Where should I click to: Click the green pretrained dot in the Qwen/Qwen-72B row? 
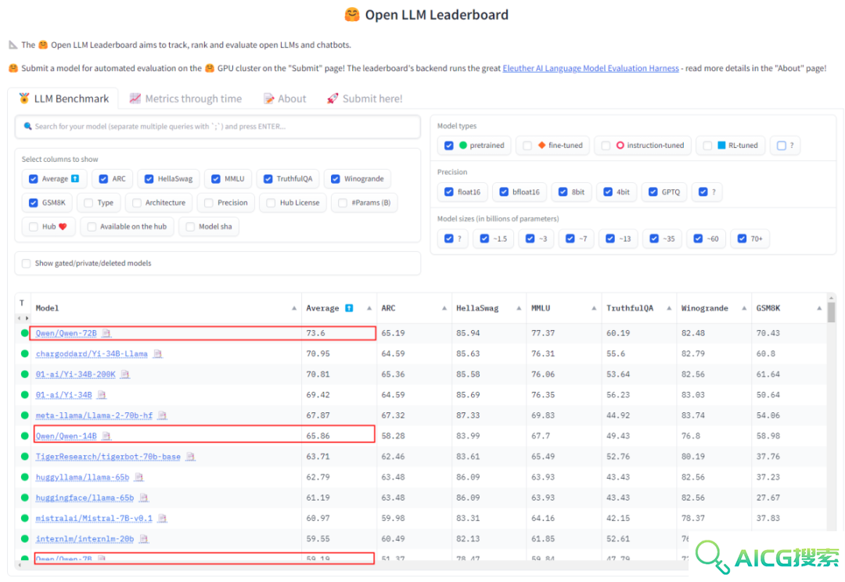[24, 333]
